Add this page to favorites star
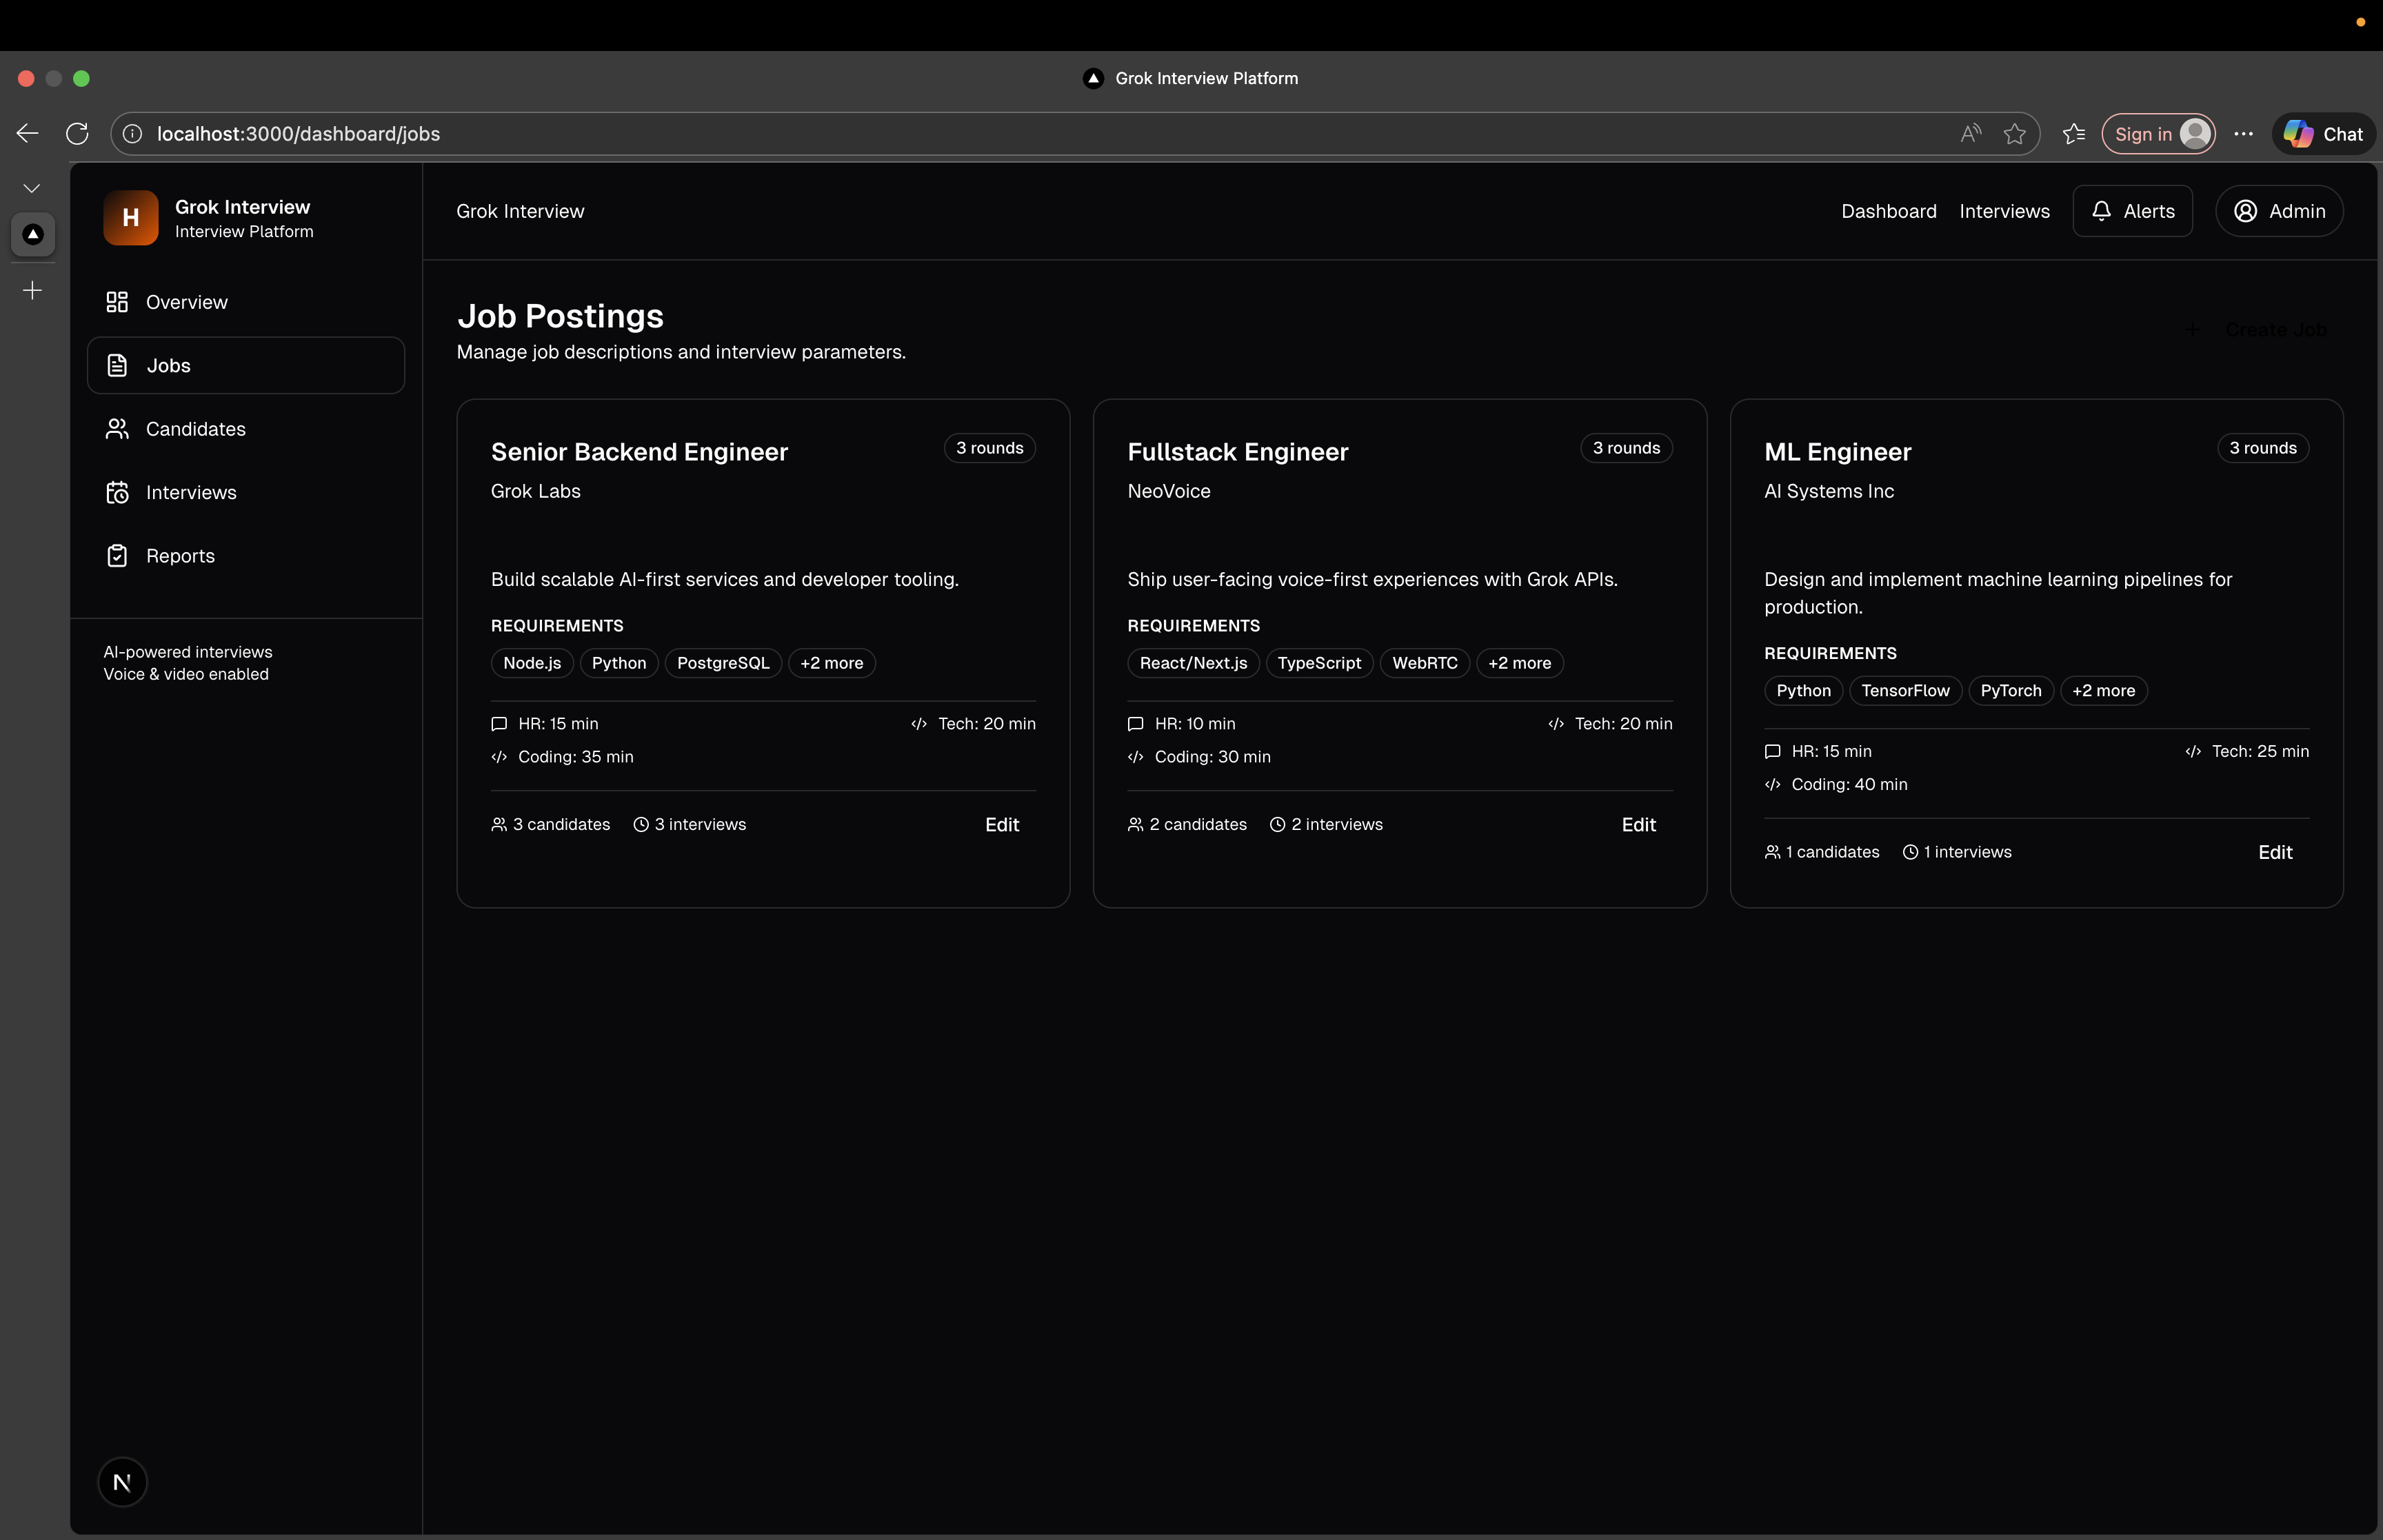2383x1540 pixels. 2014,134
